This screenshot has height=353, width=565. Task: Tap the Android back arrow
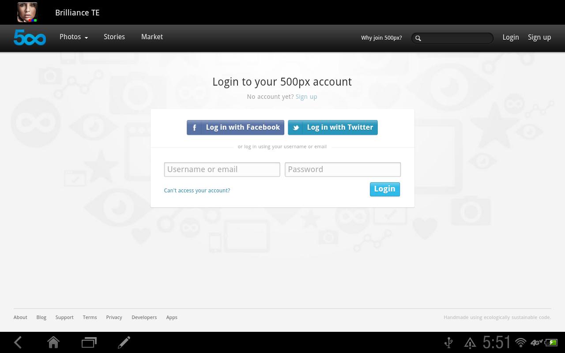tap(18, 342)
